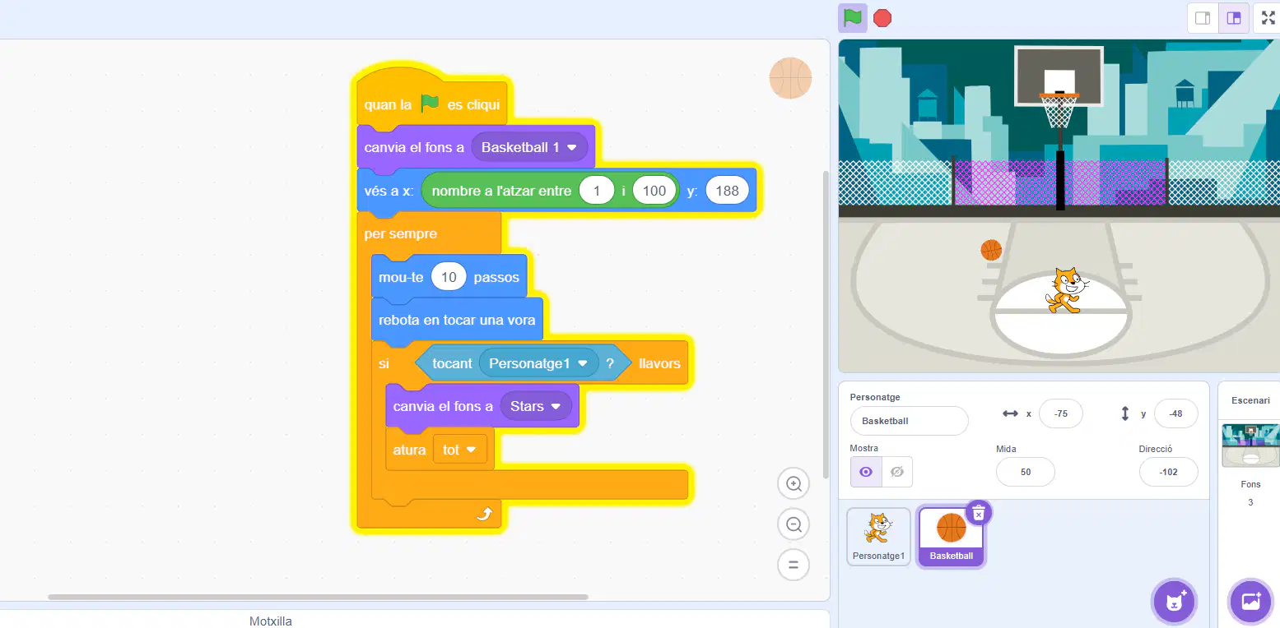This screenshot has height=628, width=1280.
Task: Switch to large stage layout
Action: [x=1234, y=18]
